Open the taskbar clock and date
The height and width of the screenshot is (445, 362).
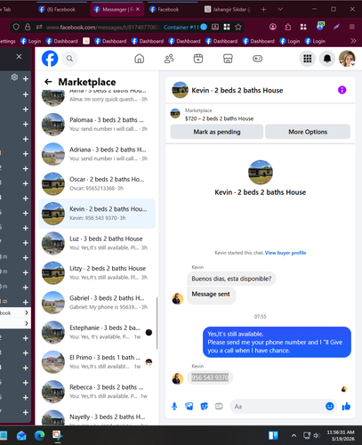coord(341,435)
